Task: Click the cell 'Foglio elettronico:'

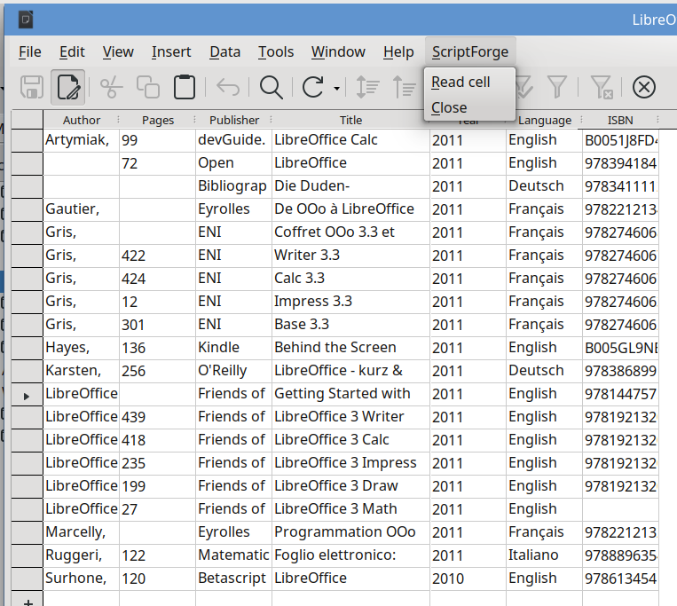Action: click(350, 555)
